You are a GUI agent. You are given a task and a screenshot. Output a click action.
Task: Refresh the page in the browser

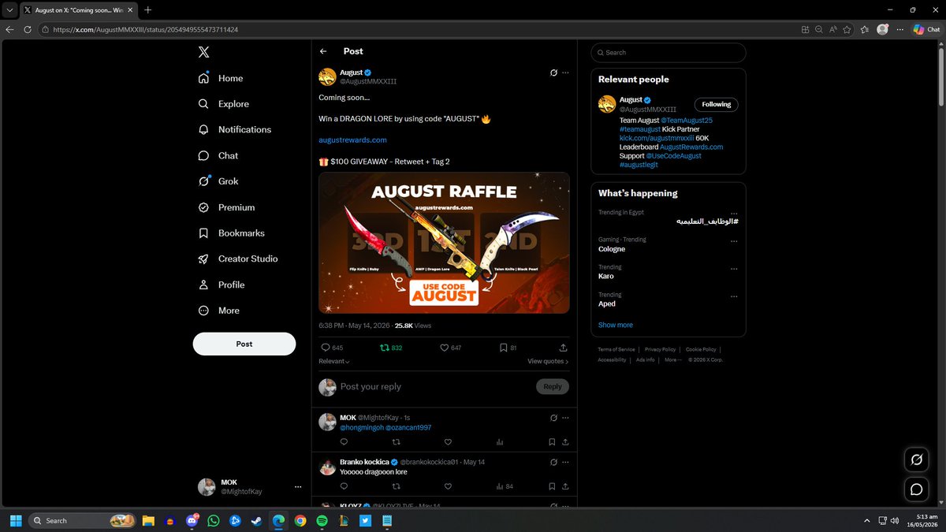27,29
